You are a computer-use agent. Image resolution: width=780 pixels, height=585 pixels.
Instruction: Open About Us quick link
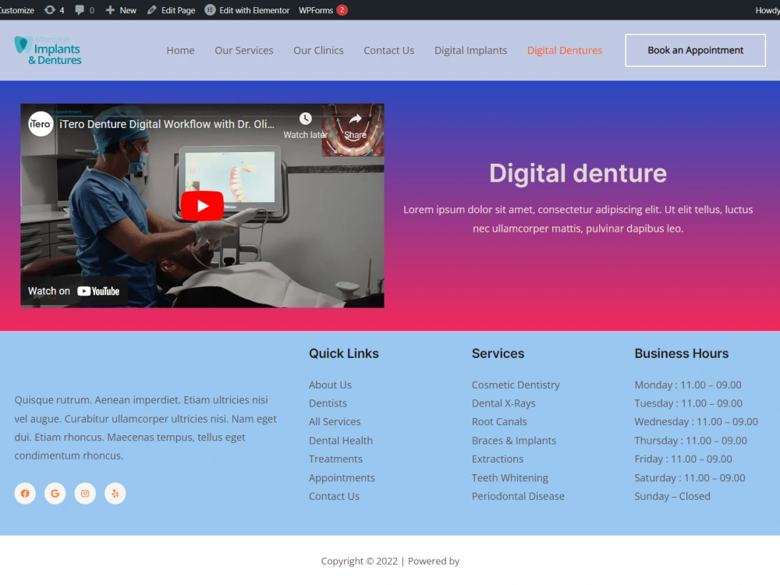(x=330, y=385)
